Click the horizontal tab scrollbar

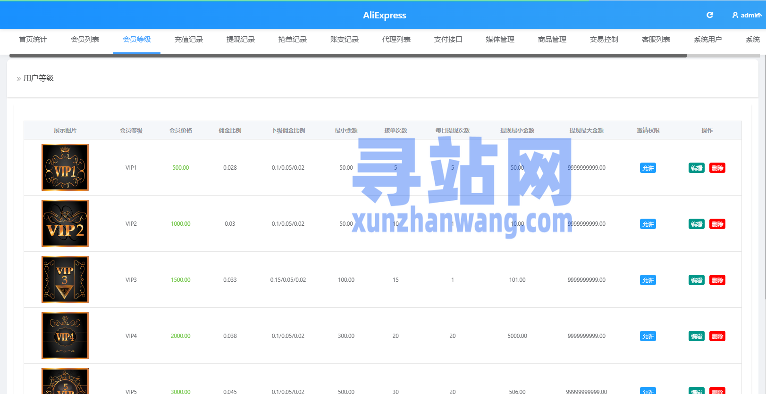click(348, 56)
